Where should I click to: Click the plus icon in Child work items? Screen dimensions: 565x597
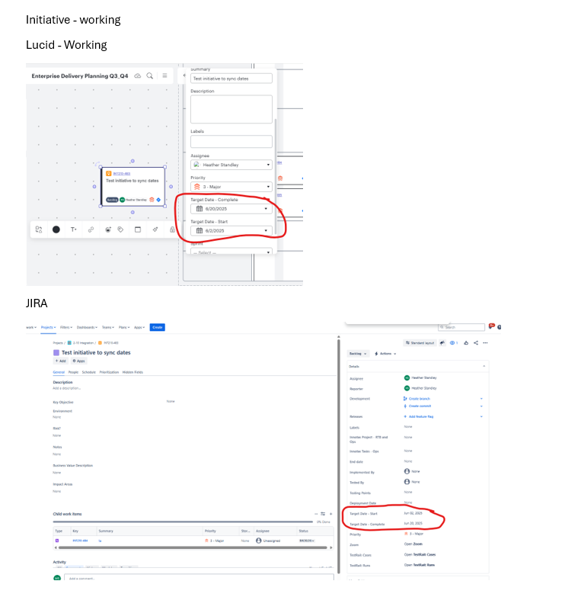[330, 514]
